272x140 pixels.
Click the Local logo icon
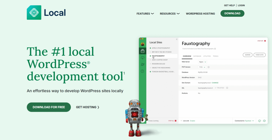[x=34, y=12]
